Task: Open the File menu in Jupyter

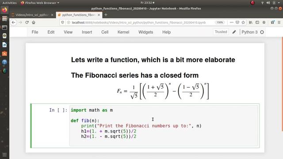Action: pos(35,32)
